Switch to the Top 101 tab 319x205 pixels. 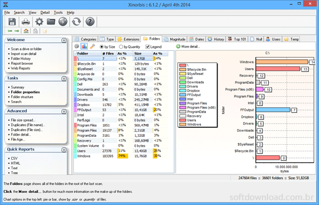[x=237, y=39]
